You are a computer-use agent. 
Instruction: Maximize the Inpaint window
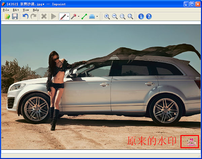coord(192,4)
